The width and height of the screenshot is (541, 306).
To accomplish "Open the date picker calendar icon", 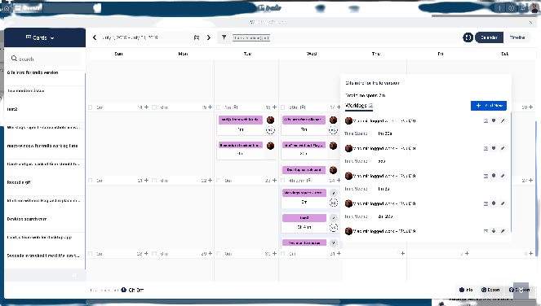I will pos(197,37).
